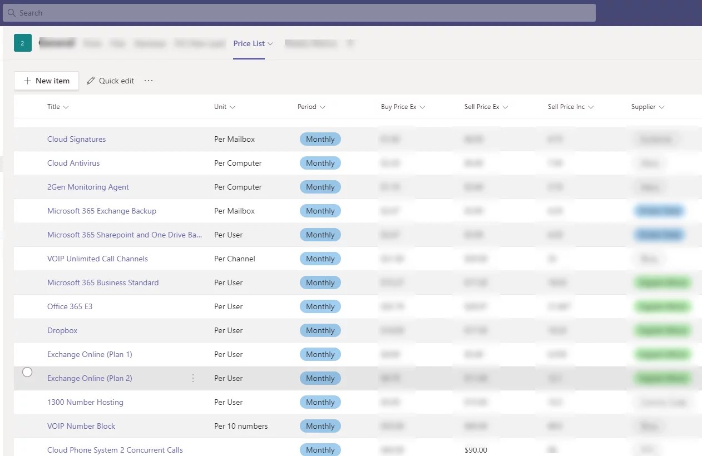
Task: Open the Office 365 E3 item
Action: [70, 306]
